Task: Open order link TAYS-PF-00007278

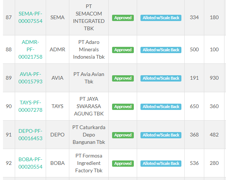Action: 30,106
